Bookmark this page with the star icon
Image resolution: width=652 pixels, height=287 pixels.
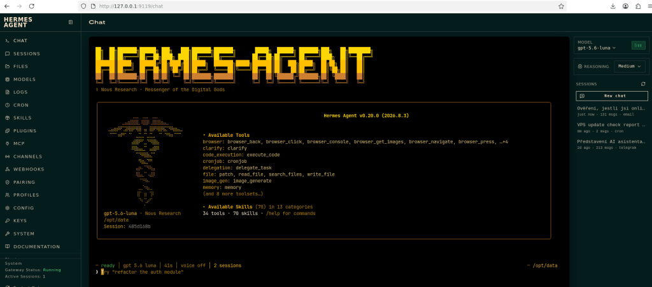point(561,6)
